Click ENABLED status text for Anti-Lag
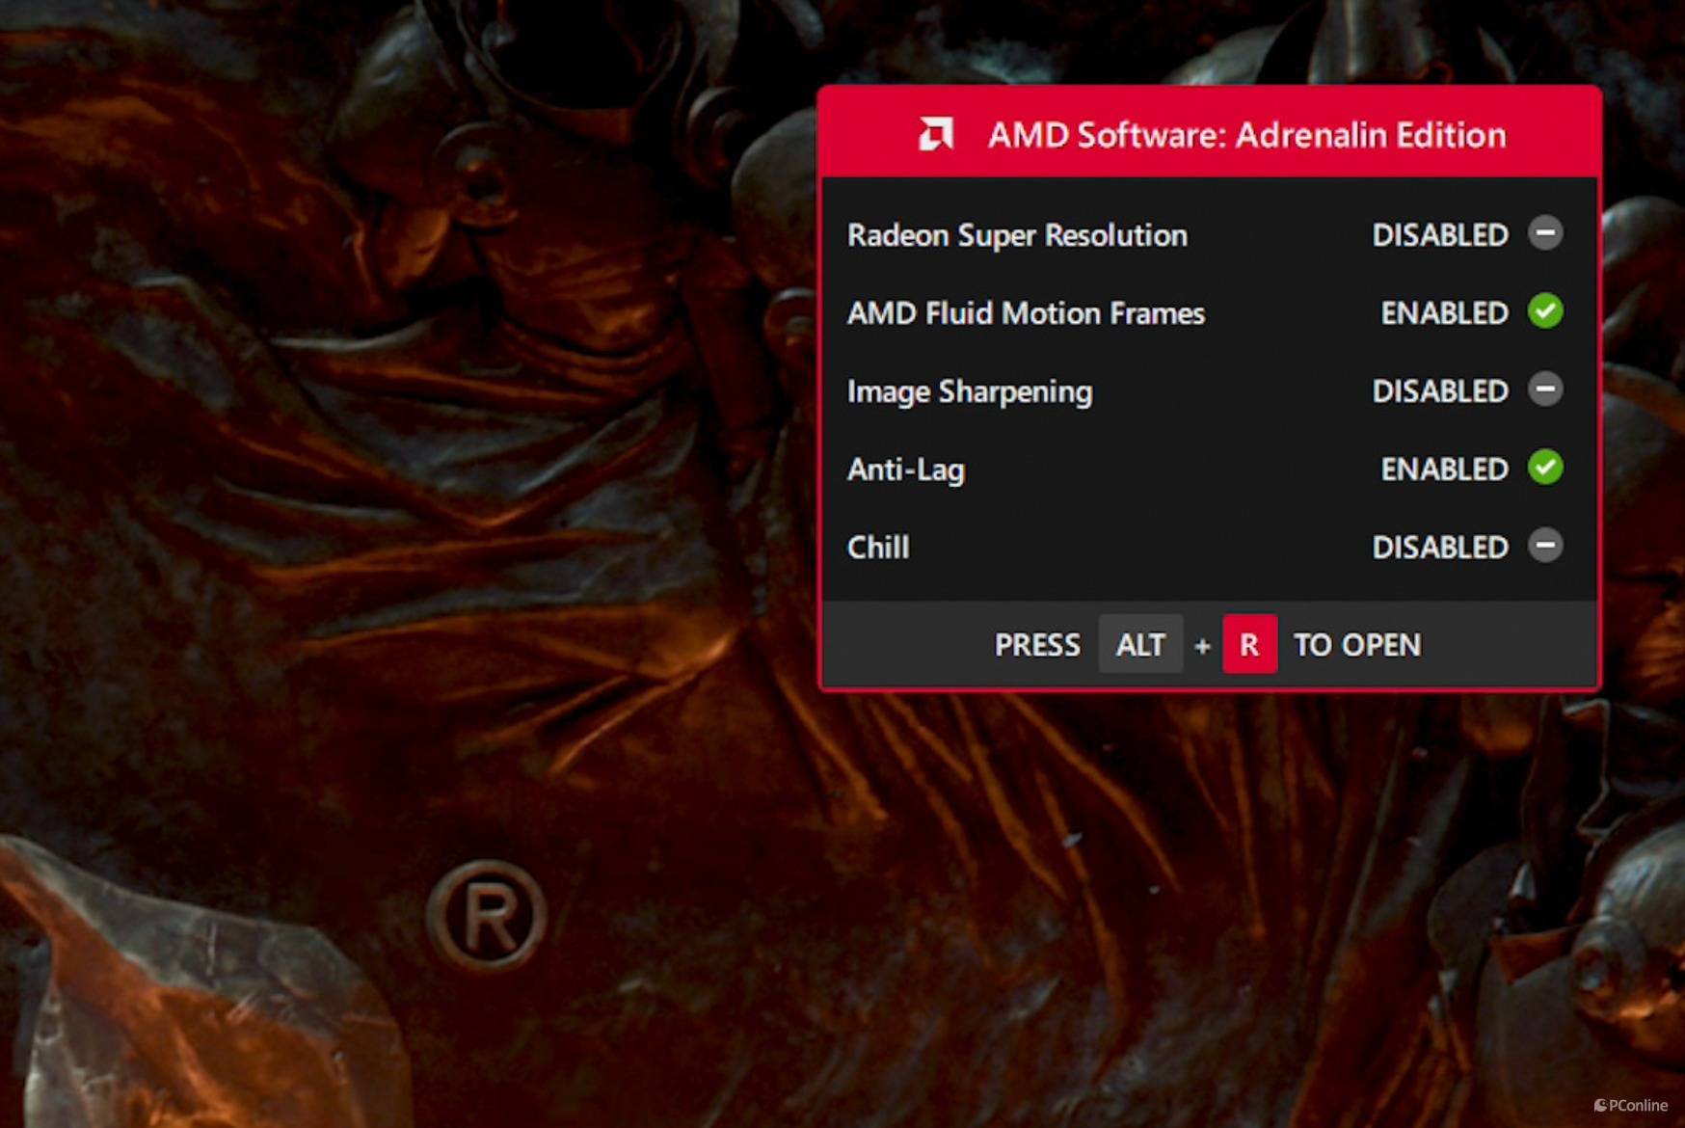Viewport: 1685px width, 1128px height. tap(1443, 470)
